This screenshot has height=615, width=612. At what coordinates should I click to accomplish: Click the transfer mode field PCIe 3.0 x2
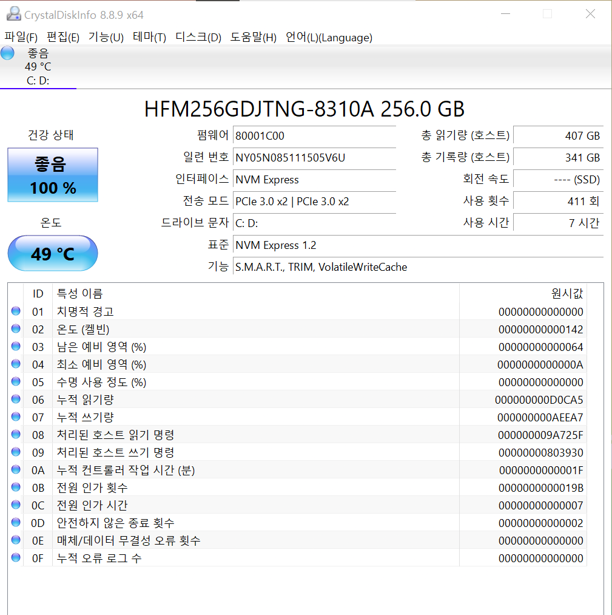[314, 202]
